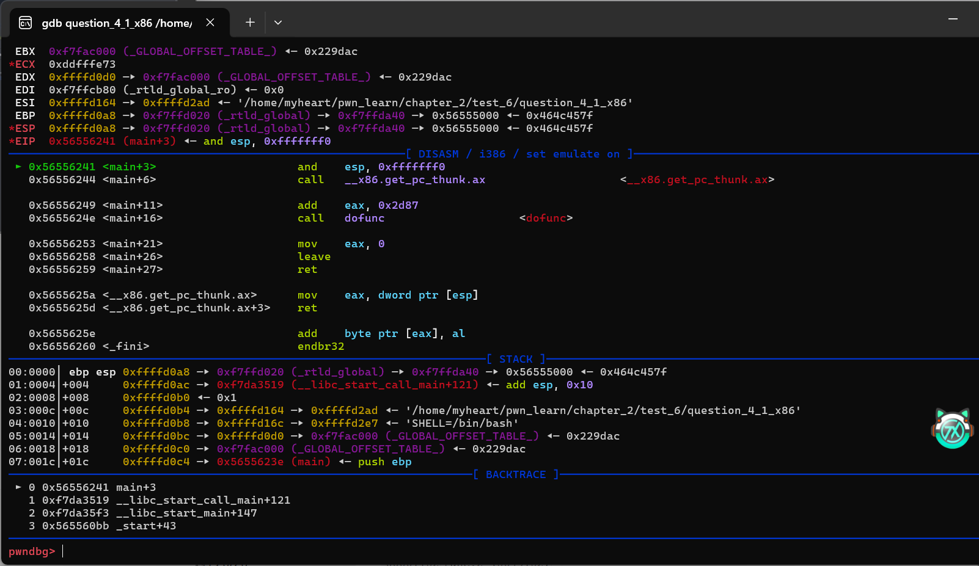Click __libc_start_call_main+121 in stack row 01
The height and width of the screenshot is (566, 979).
(386, 385)
